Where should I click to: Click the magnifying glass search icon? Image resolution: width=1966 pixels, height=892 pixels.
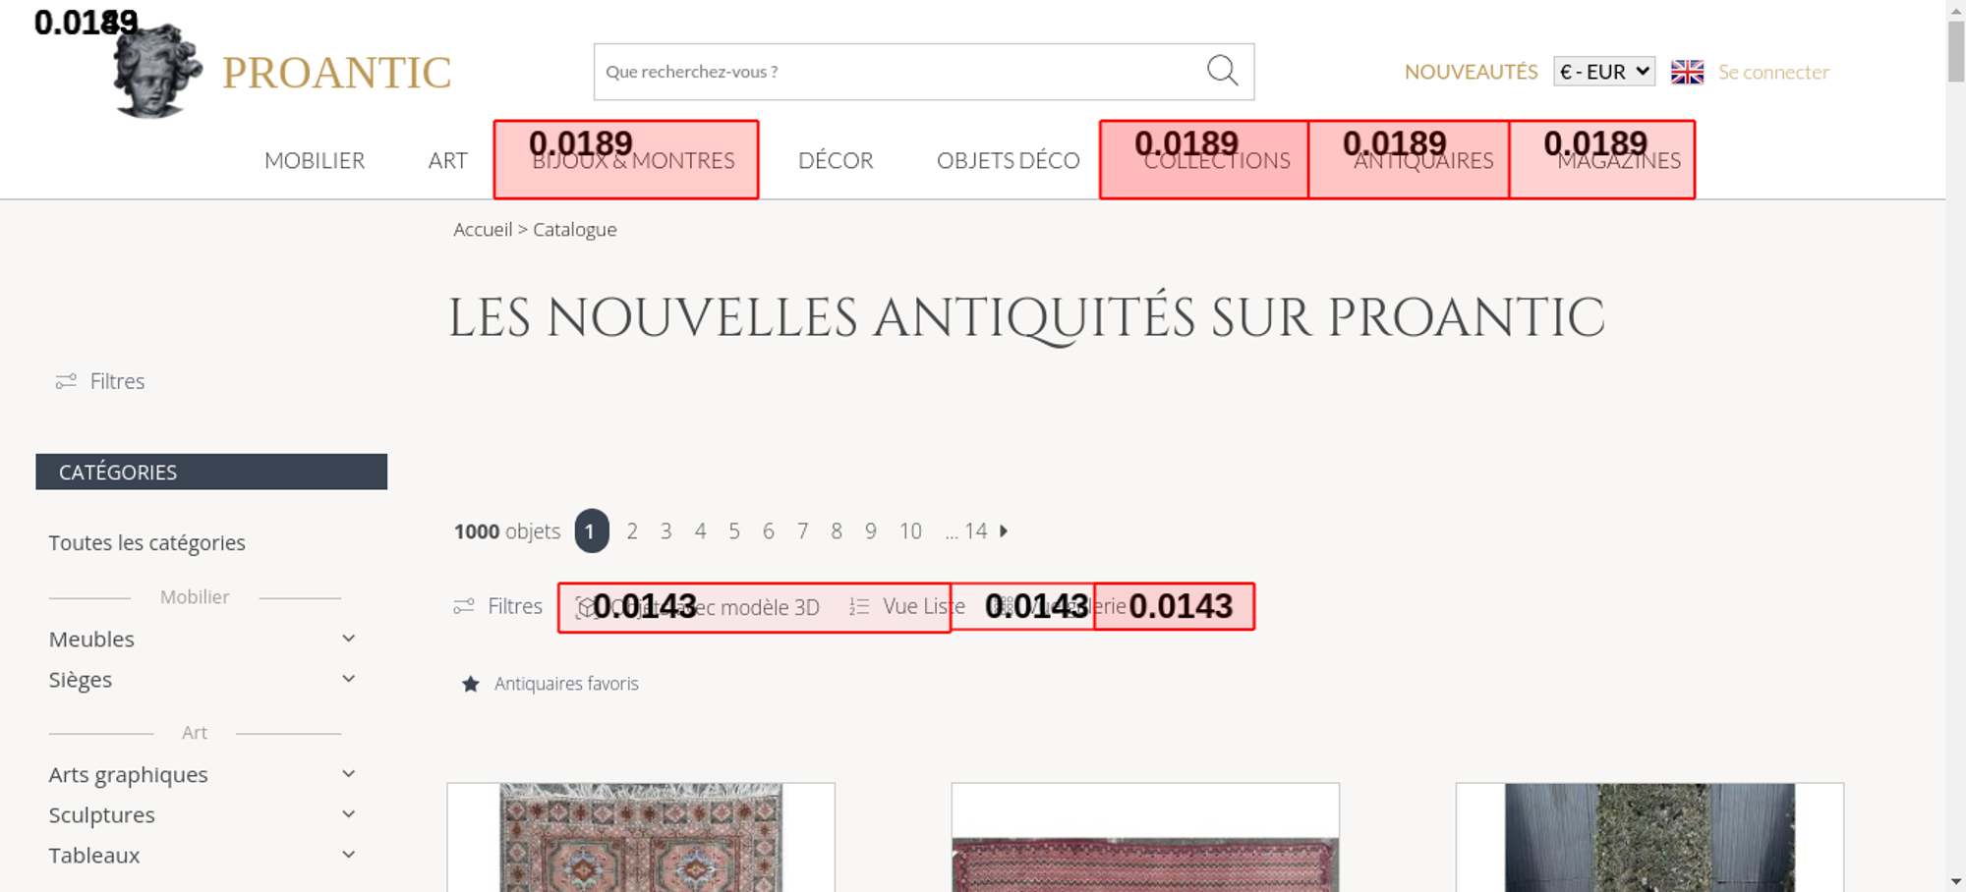pyautogui.click(x=1222, y=71)
